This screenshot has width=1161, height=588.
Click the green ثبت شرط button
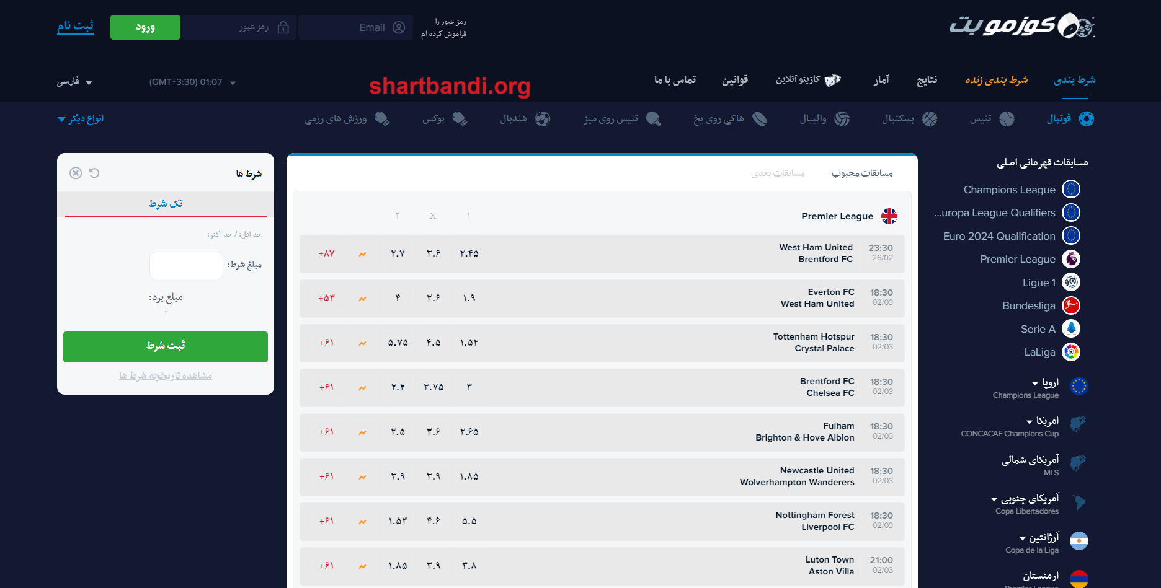tap(166, 347)
